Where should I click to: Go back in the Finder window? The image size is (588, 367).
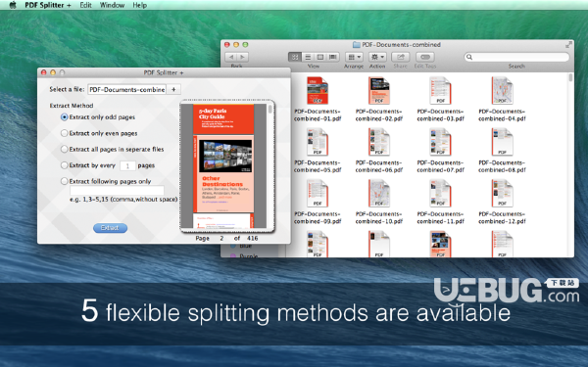[231, 57]
